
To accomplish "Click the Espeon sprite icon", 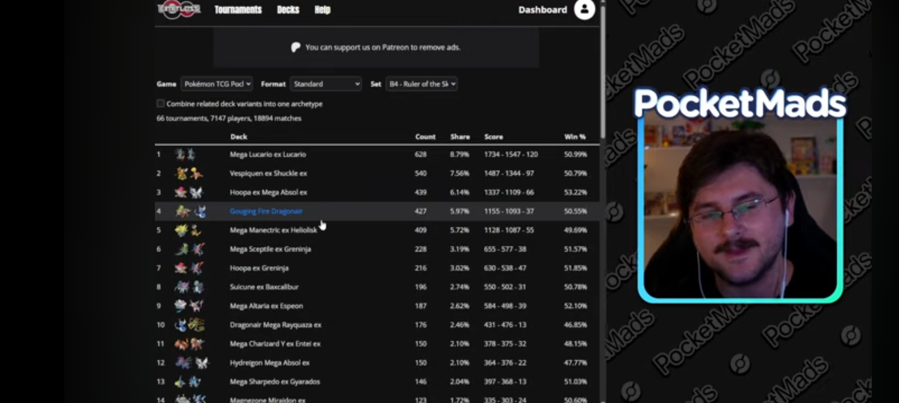I will [196, 306].
